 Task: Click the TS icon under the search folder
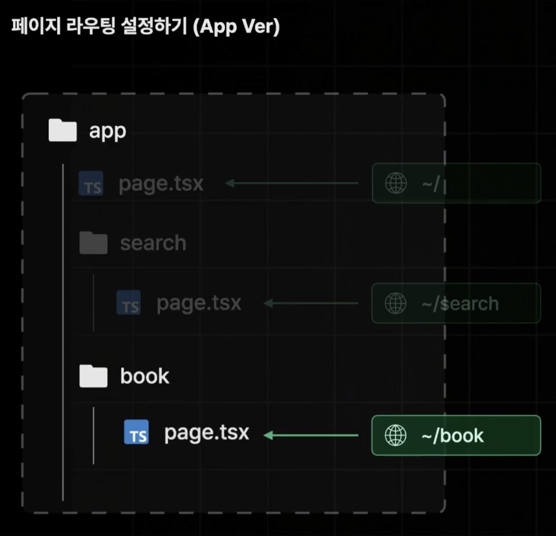point(129,303)
